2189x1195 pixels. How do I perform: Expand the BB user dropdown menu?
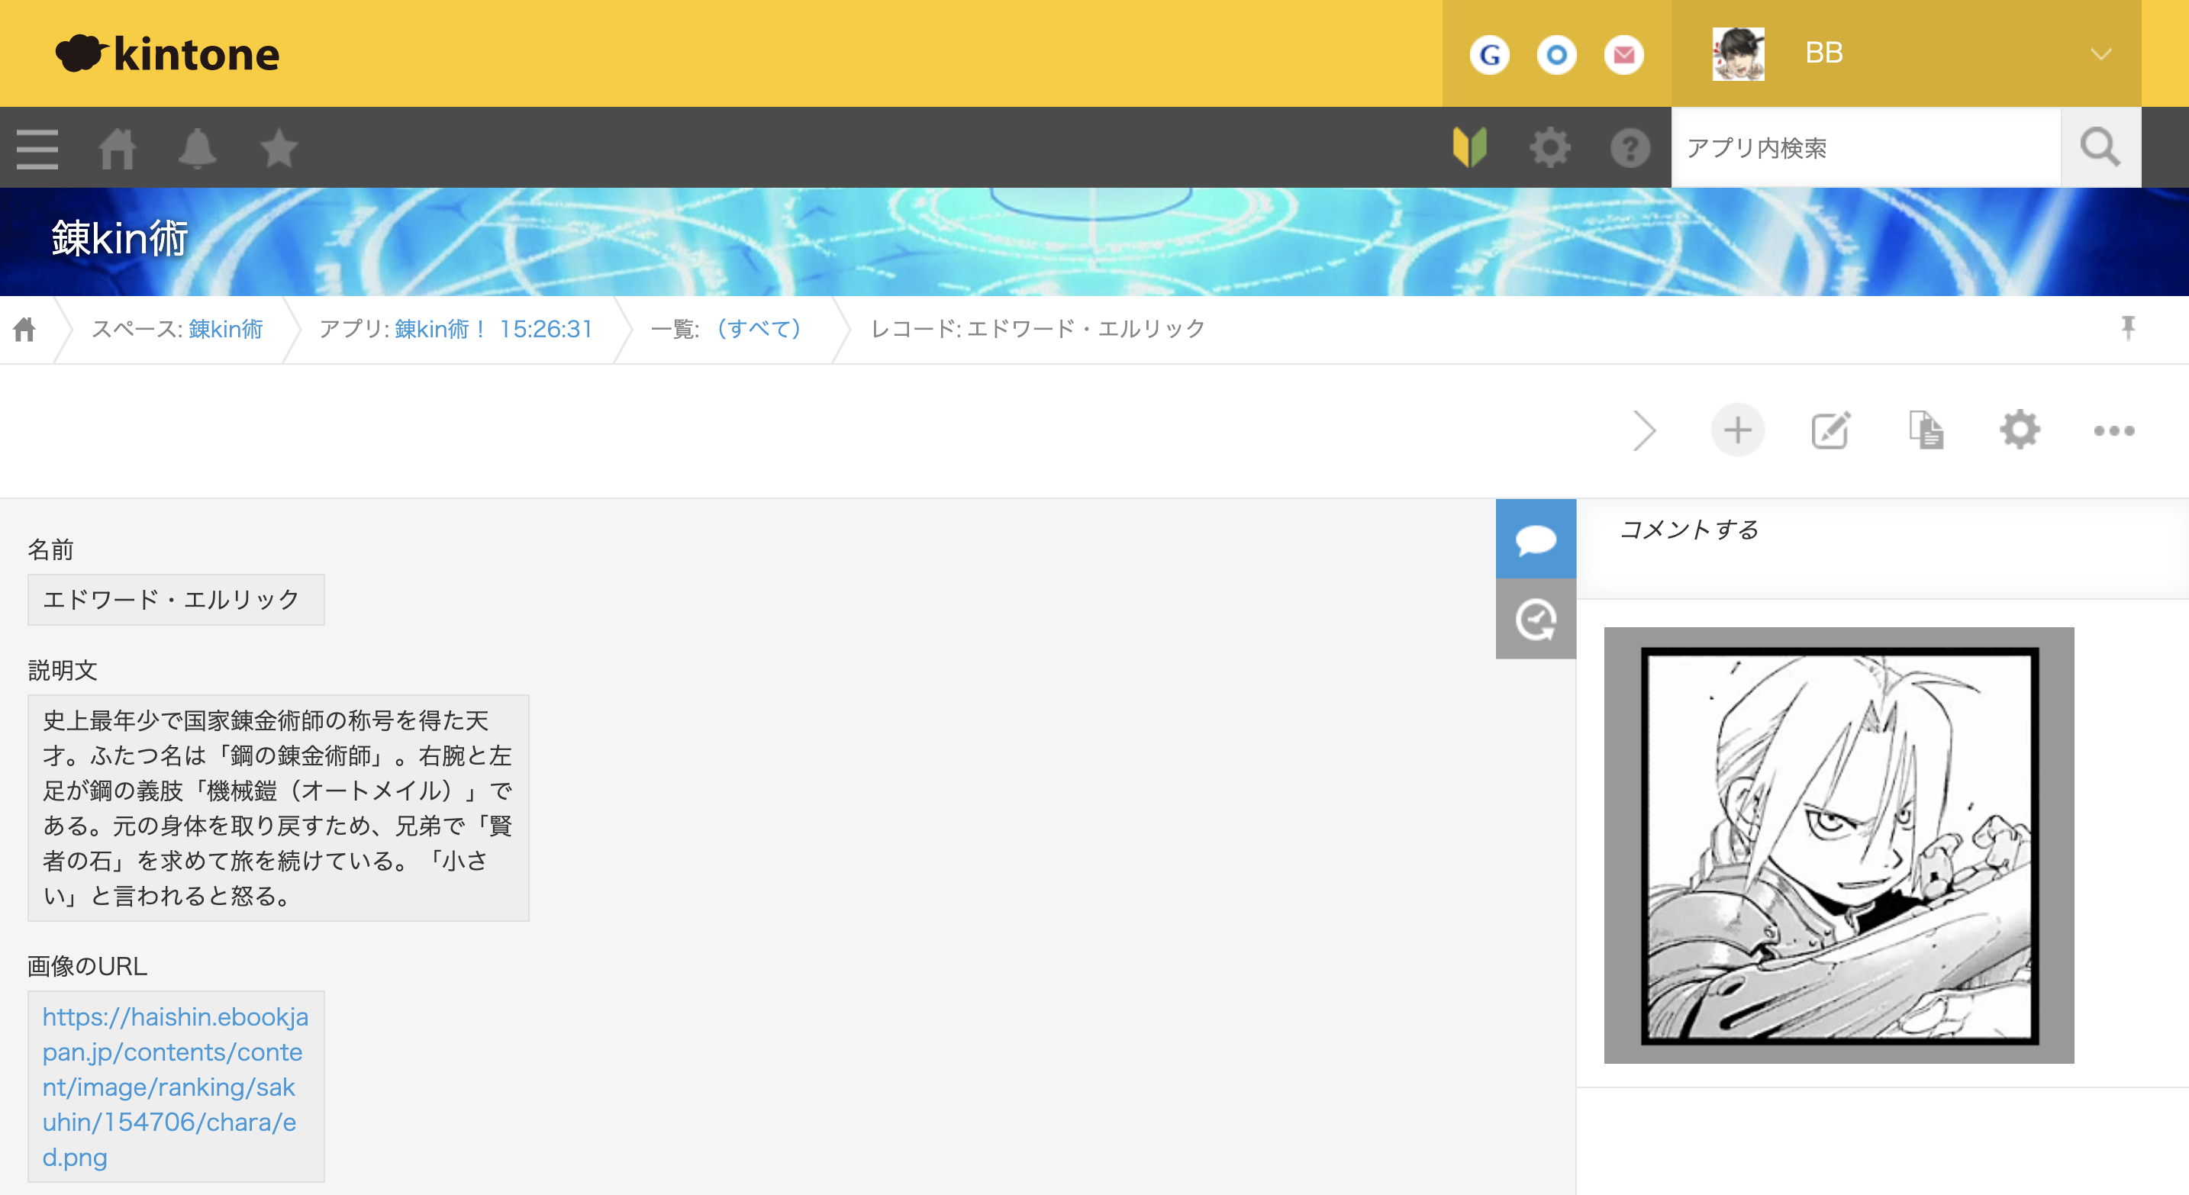tap(2100, 54)
